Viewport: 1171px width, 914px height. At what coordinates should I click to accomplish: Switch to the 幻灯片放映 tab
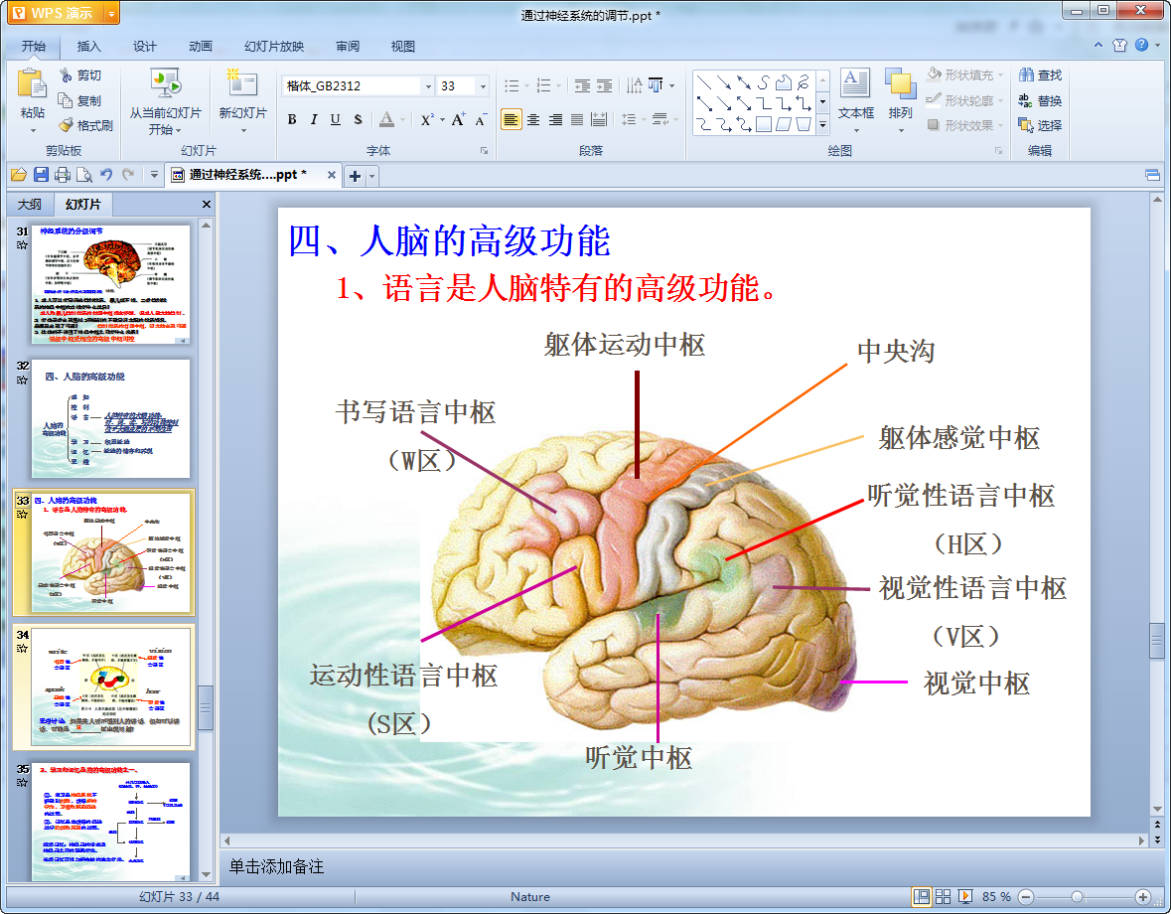click(x=274, y=47)
